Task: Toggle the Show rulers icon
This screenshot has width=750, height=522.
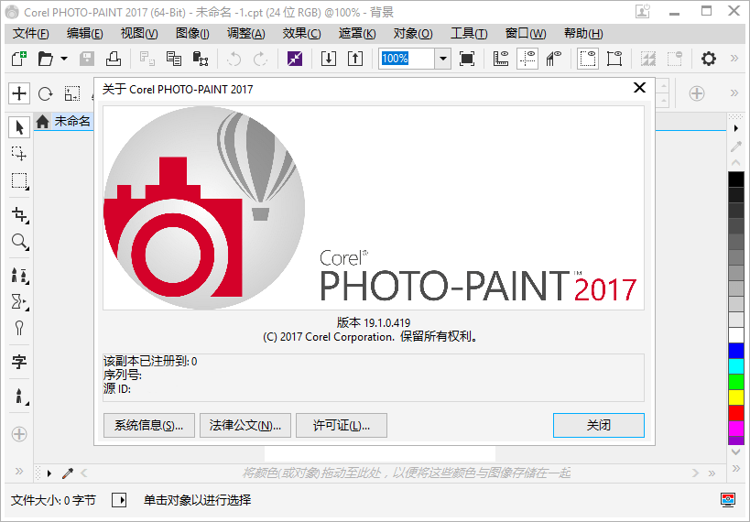Action: point(501,59)
